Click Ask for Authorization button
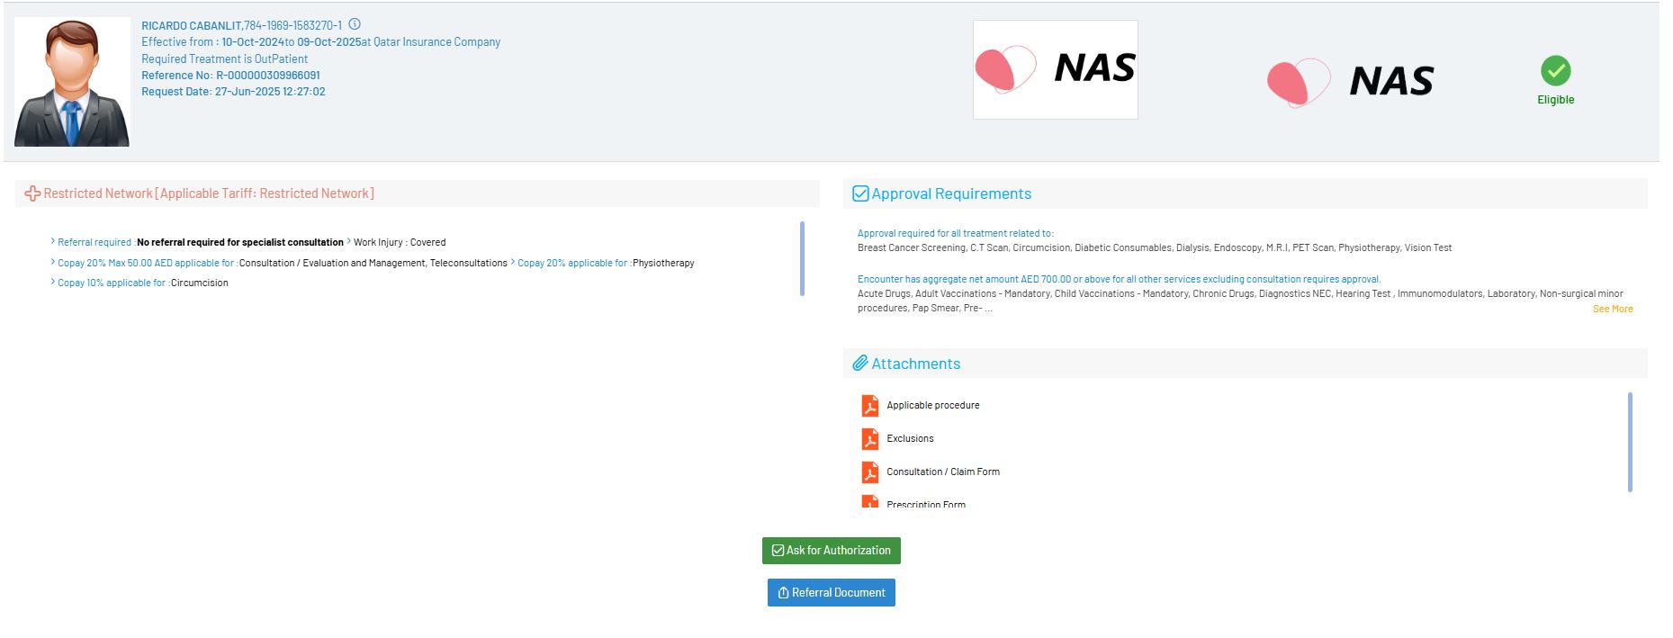Viewport: 1673px width, 638px height. coord(831,551)
